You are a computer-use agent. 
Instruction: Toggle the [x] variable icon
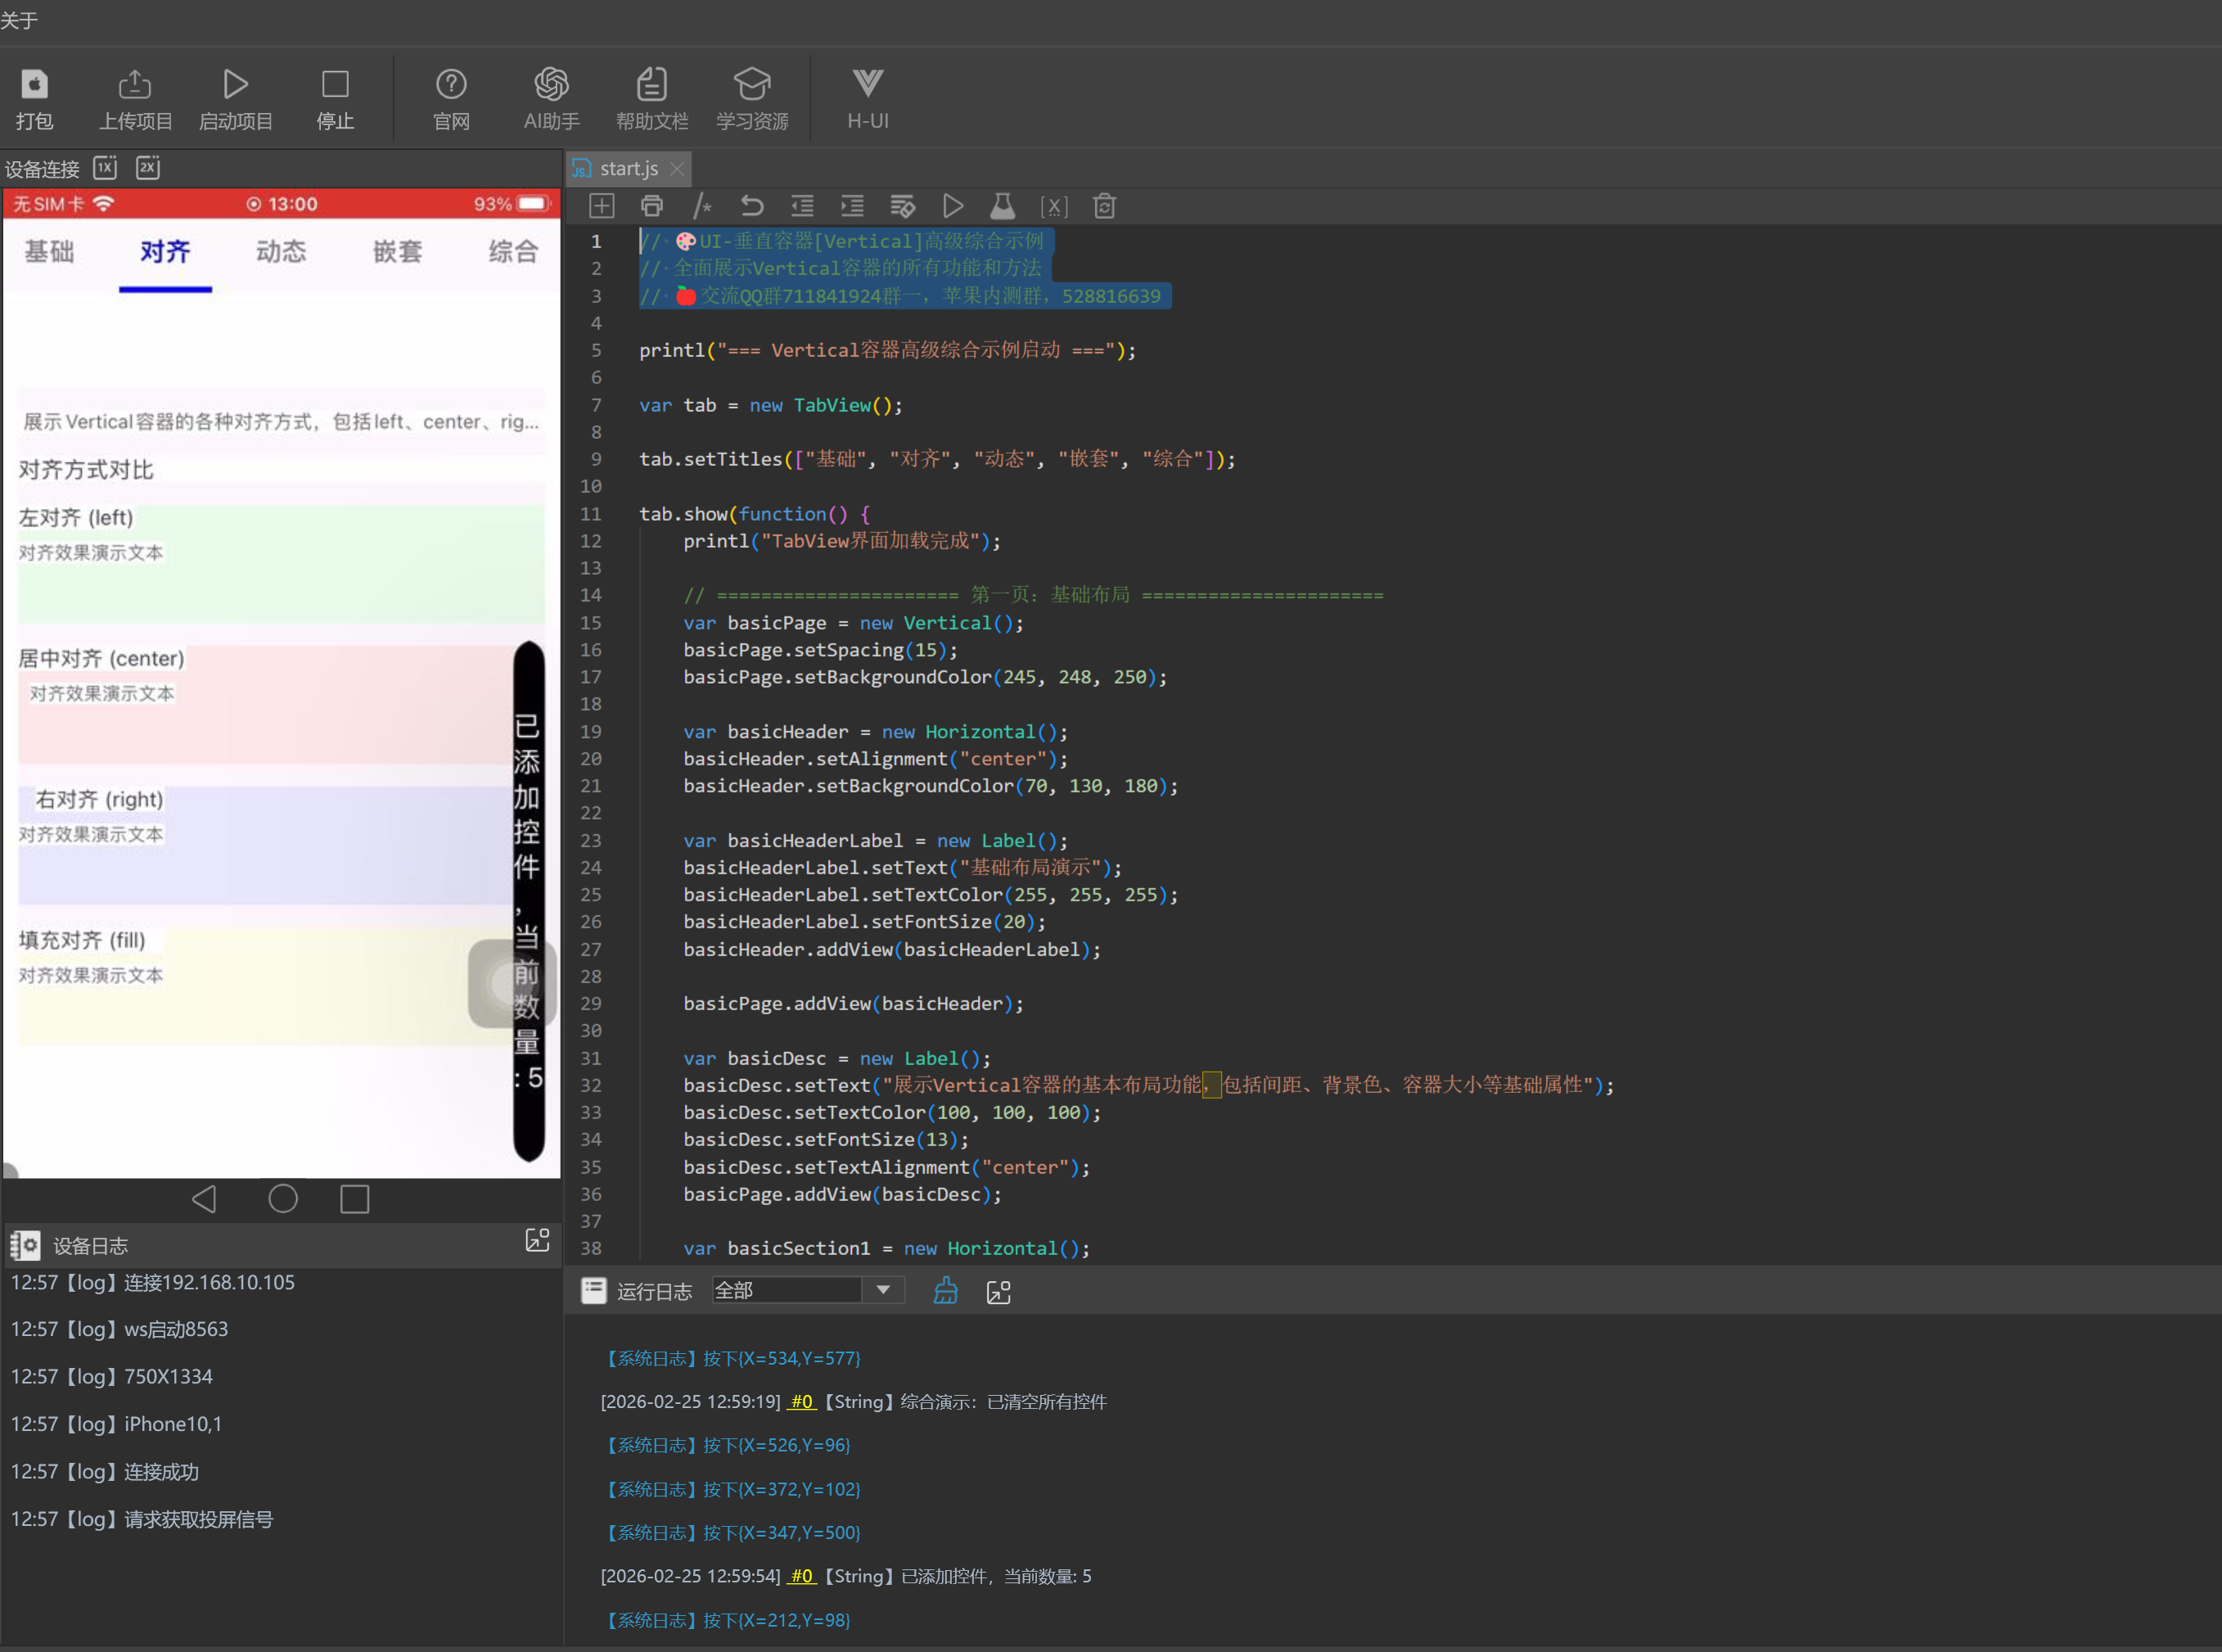click(x=1053, y=206)
